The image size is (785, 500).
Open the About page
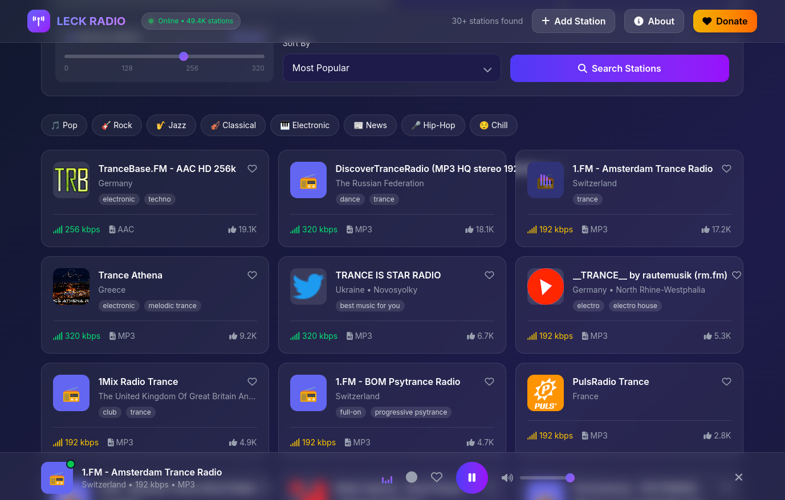[654, 21]
